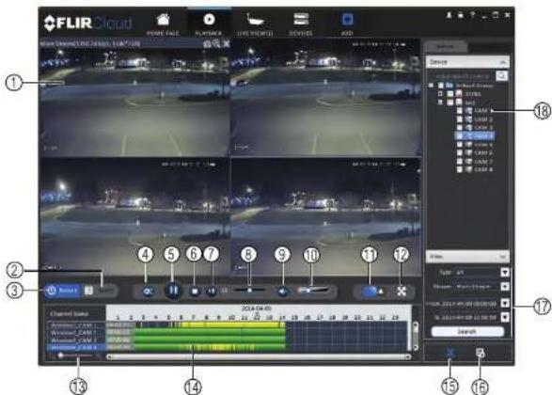This screenshot has width=552, height=395.
Task: Expand the first device tree node
Action: [x=440, y=94]
